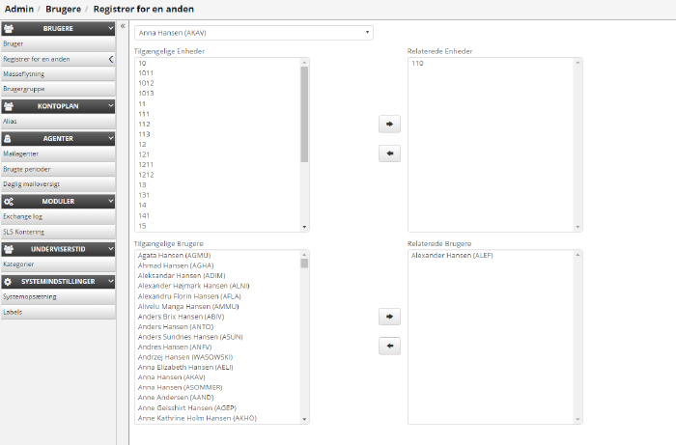
Task: Collapse the Systemindstillinger section
Action: tap(111, 281)
